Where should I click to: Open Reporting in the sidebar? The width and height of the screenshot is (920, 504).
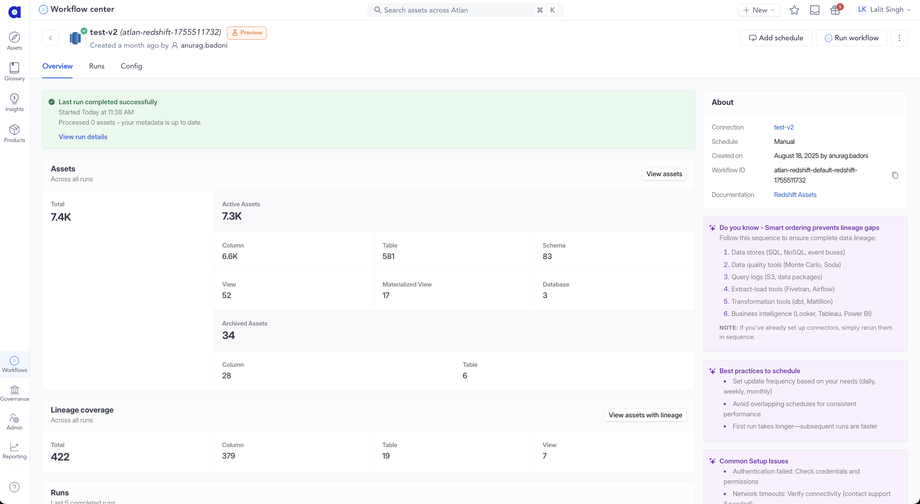click(14, 451)
